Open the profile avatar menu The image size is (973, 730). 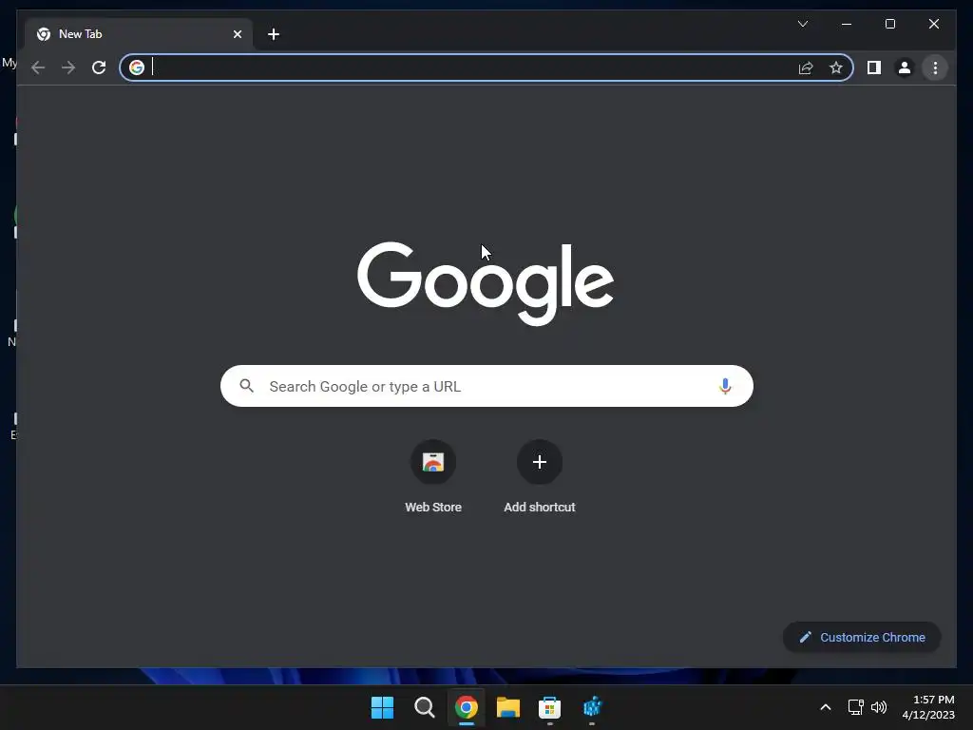click(905, 67)
